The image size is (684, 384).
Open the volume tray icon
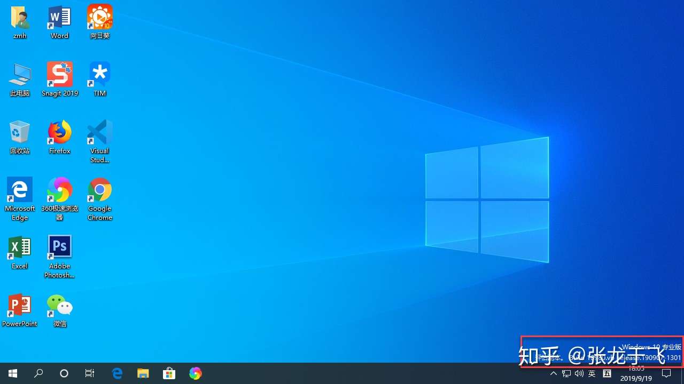pos(579,373)
